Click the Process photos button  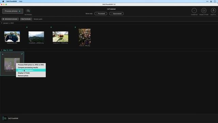13,11
